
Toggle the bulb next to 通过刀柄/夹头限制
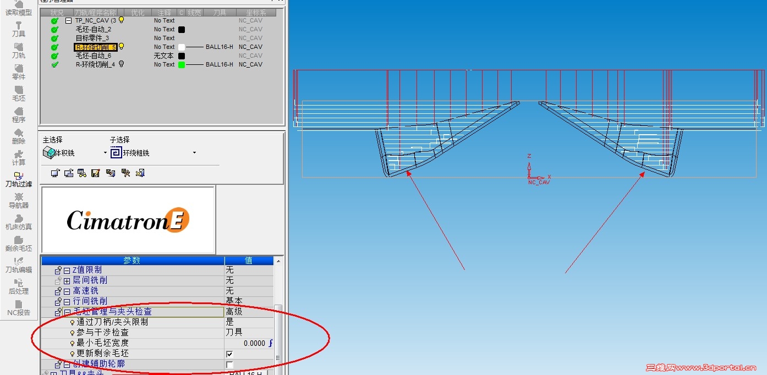[72, 323]
